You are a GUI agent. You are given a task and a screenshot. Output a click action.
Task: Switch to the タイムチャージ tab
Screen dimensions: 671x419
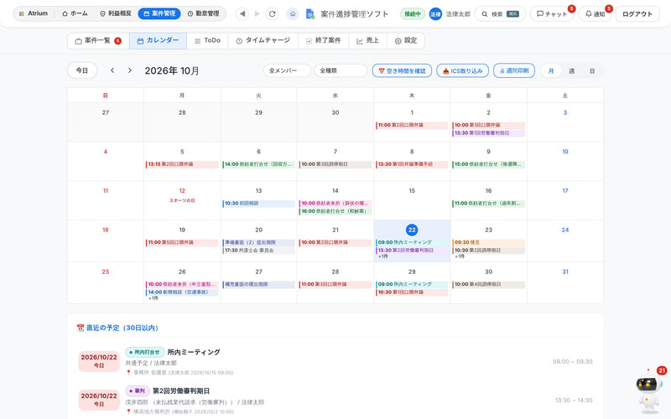click(263, 40)
